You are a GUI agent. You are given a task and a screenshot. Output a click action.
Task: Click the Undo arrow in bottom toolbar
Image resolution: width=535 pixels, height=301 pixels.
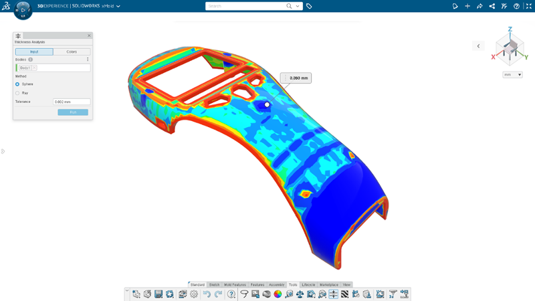click(207, 294)
